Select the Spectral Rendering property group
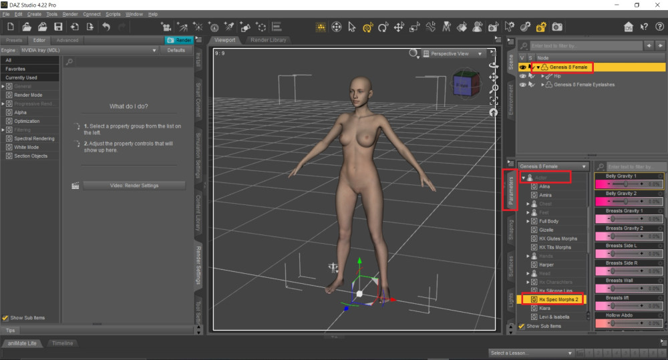 (x=34, y=138)
